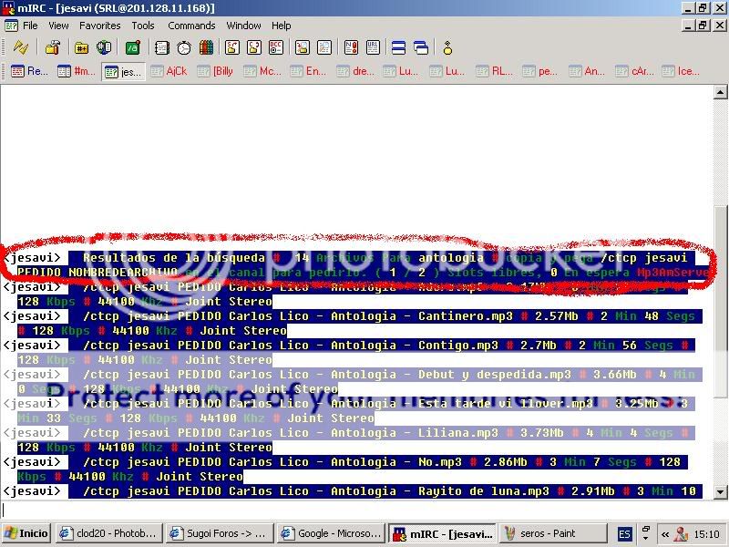Screen dimensions: 729x547
Task: Switch to the En... query tab
Action: click(309, 71)
